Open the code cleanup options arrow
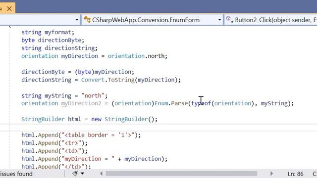Image resolution: width=317 pixels, height=178 pixels. pos(82,174)
